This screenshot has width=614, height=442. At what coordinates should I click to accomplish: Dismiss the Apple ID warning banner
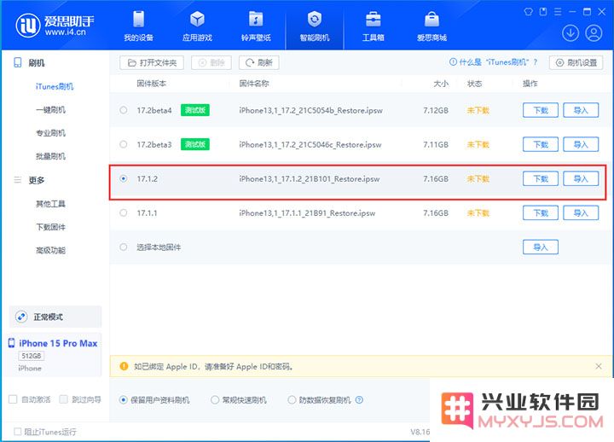point(599,366)
